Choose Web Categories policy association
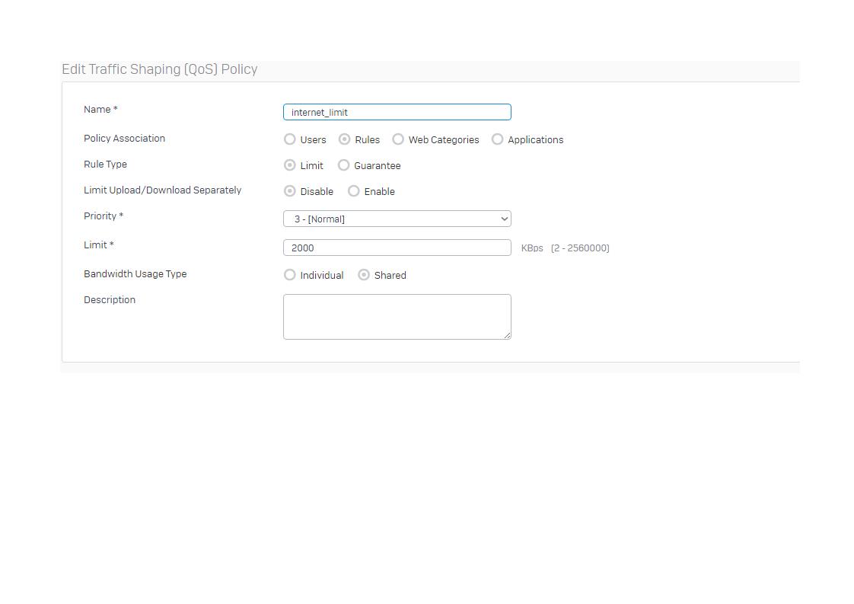This screenshot has width=854, height=604. pyautogui.click(x=398, y=139)
